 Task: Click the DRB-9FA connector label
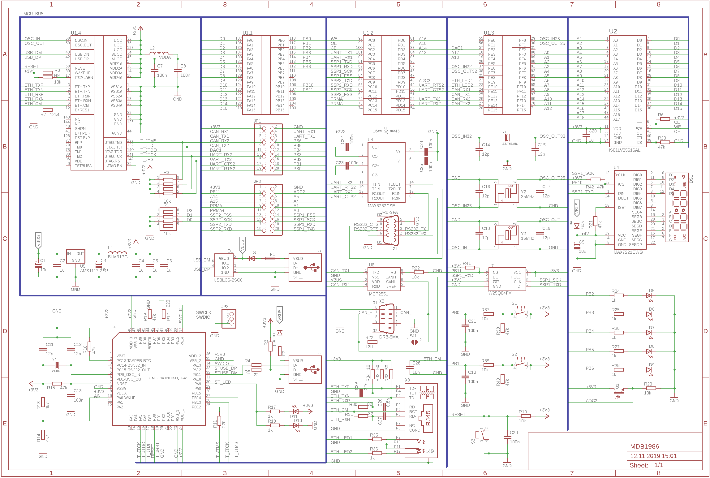389,212
